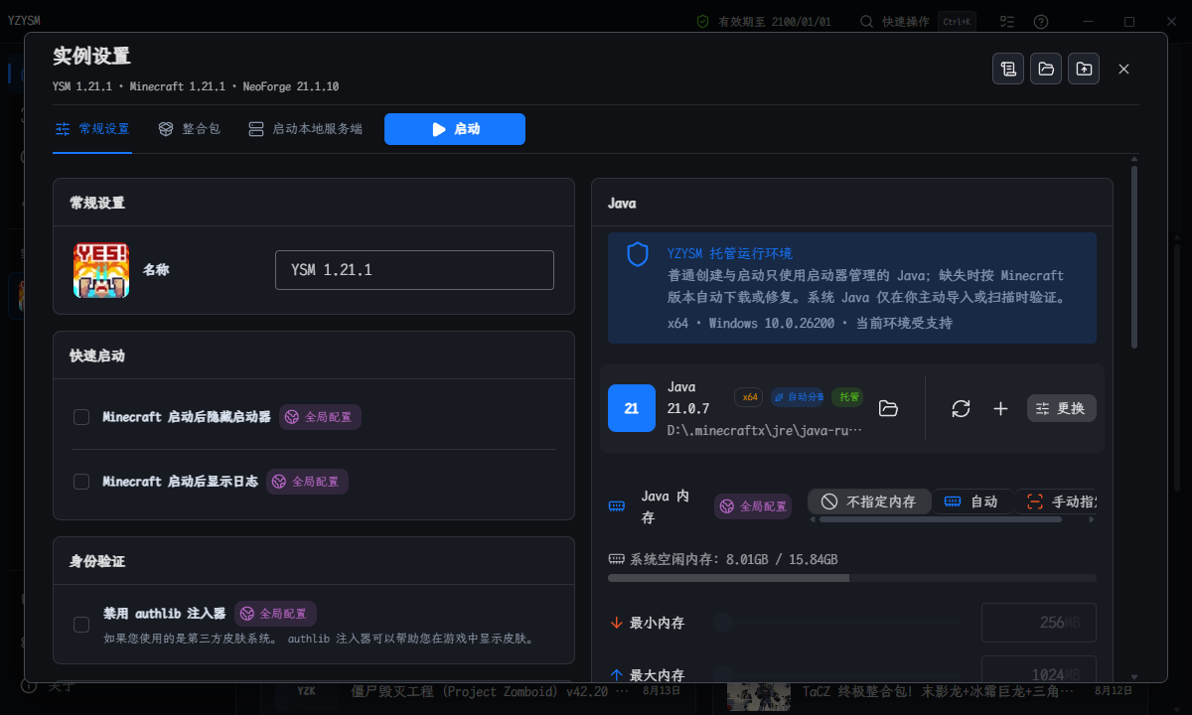Viewport: 1192px width, 715px height.
Task: Click the green shield validity icon in title bar
Action: point(702,21)
